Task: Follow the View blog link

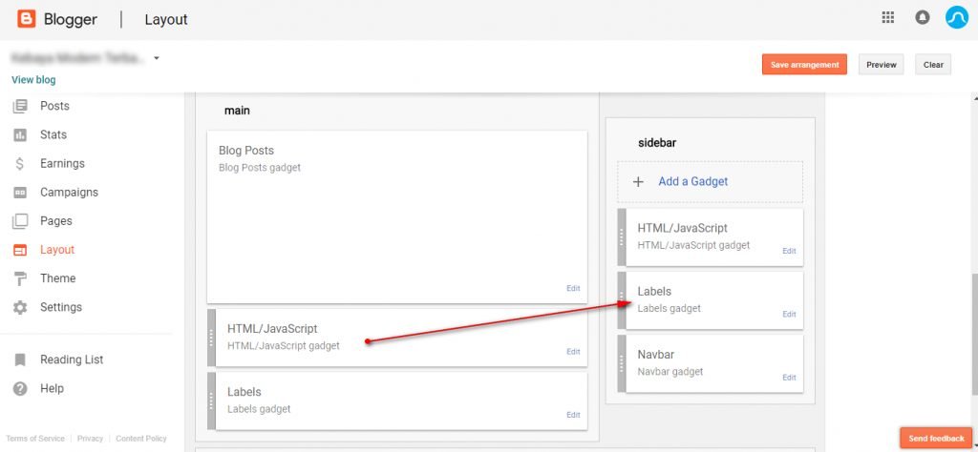Action: coord(33,80)
